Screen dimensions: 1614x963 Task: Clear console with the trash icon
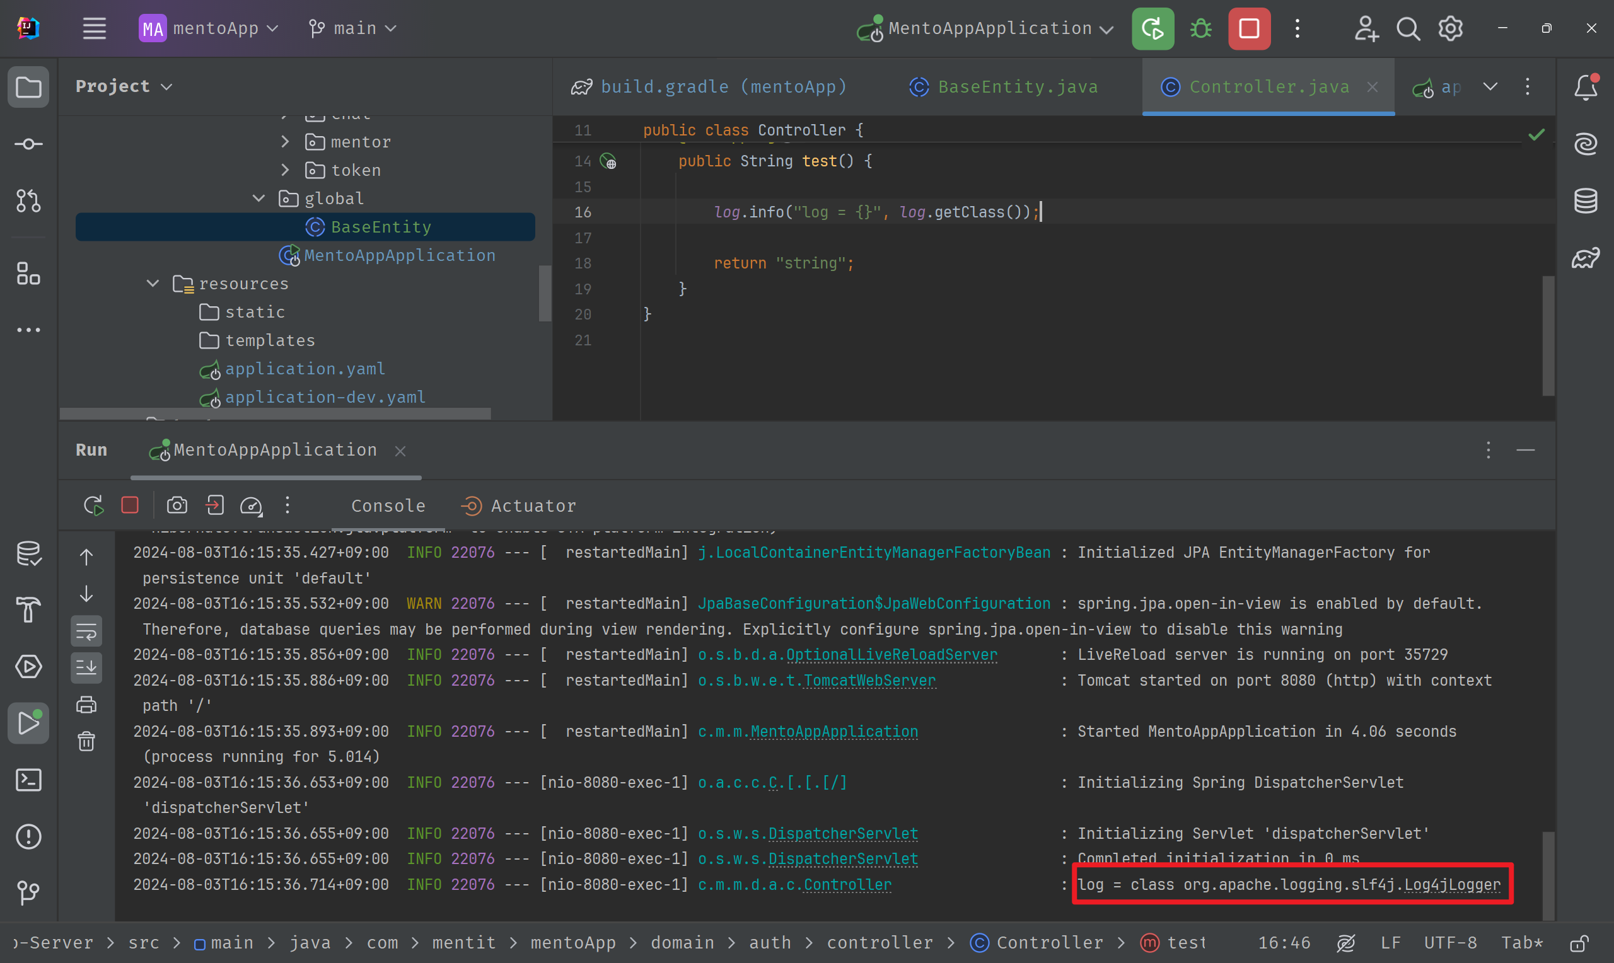pos(86,741)
